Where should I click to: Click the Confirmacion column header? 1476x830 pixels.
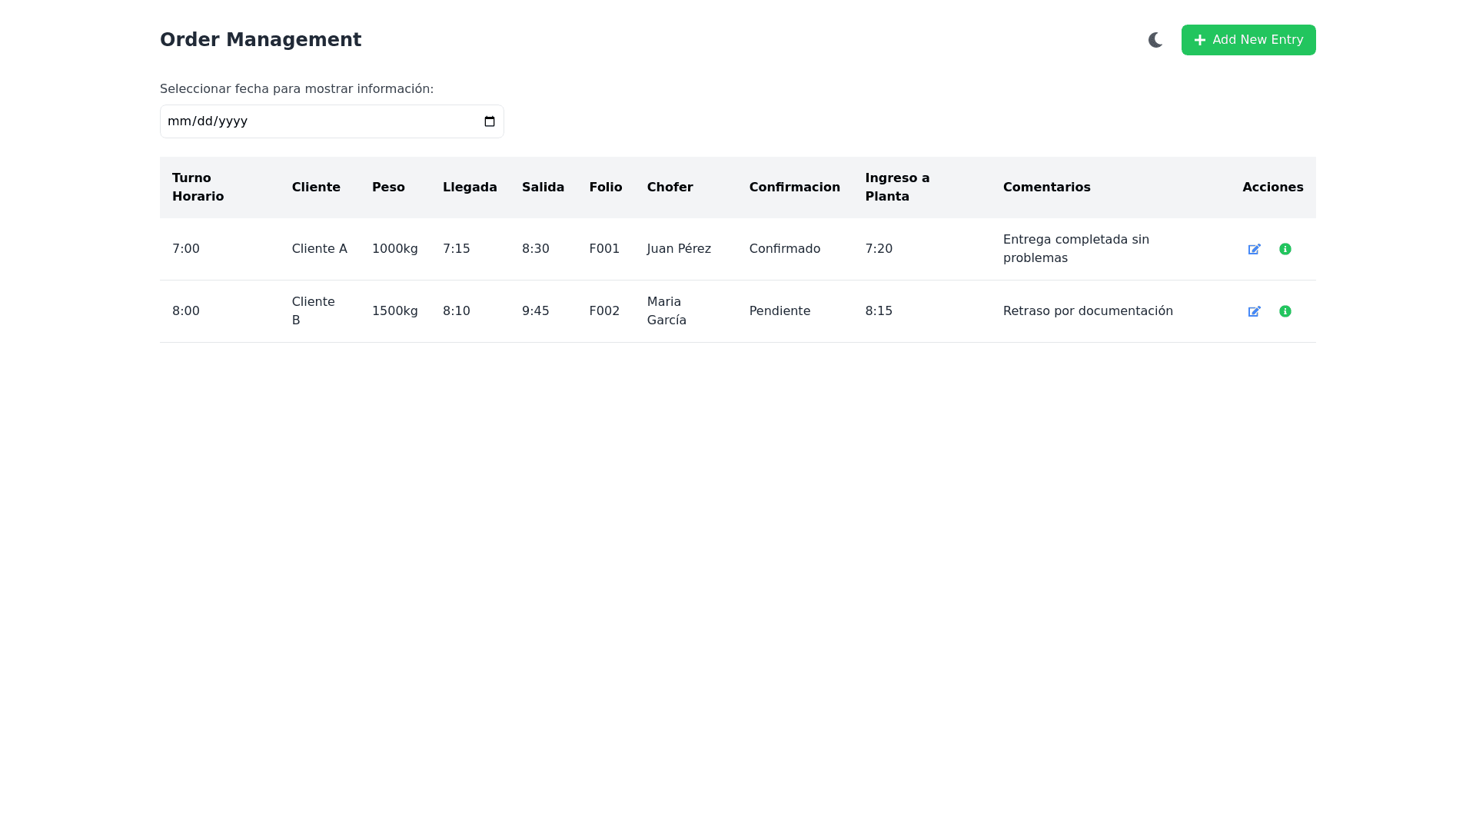pos(794,188)
